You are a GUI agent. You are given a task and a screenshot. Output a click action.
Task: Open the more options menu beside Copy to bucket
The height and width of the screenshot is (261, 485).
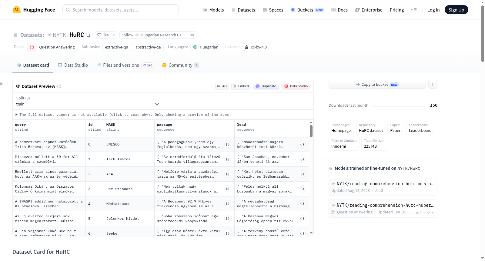tap(433, 84)
